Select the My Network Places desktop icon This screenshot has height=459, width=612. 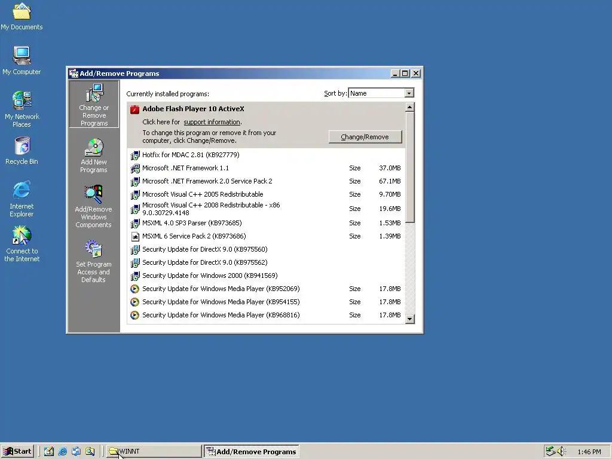pos(22,109)
